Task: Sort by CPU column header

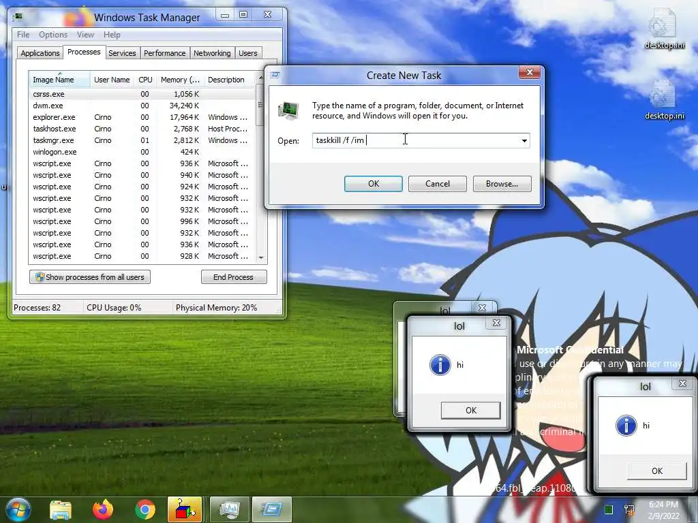Action: click(x=145, y=80)
